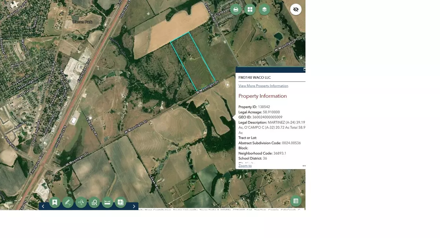Image resolution: width=440 pixels, height=238 pixels.
Task: Click the FM3148 WACO LLC popup title
Action: (x=254, y=78)
